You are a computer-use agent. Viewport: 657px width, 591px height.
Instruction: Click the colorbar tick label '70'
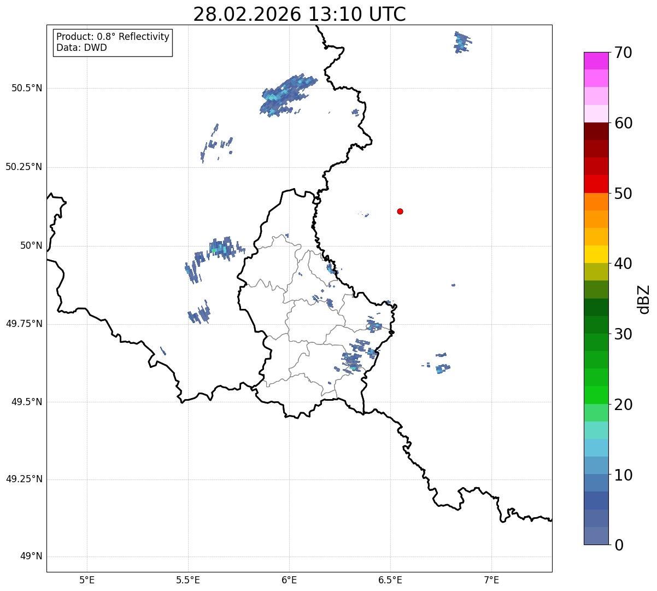[x=623, y=53]
